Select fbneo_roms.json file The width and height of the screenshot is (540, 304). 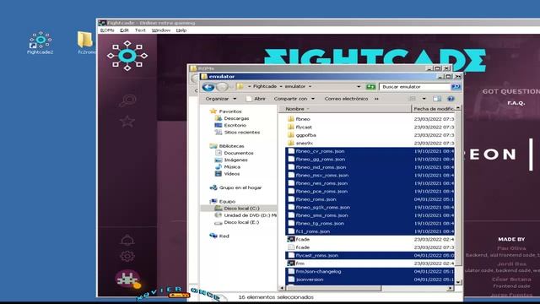coord(370,199)
